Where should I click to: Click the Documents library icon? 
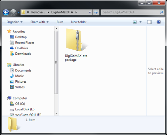pyautogui.click(x=12, y=70)
